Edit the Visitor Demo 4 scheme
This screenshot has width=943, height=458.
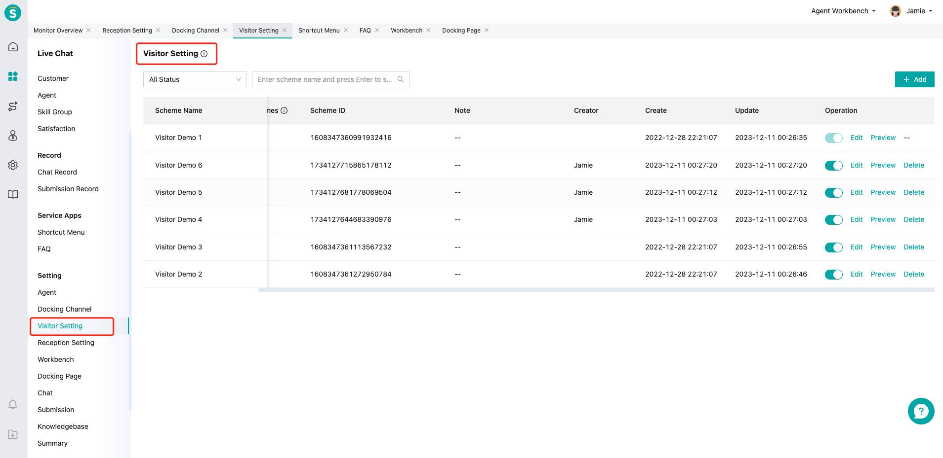[857, 219]
